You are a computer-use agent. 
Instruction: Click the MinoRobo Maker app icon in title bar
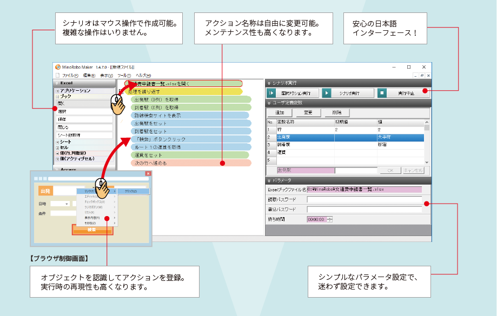(58, 66)
